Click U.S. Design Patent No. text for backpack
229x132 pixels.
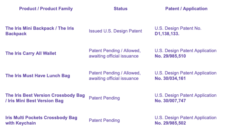(178, 28)
